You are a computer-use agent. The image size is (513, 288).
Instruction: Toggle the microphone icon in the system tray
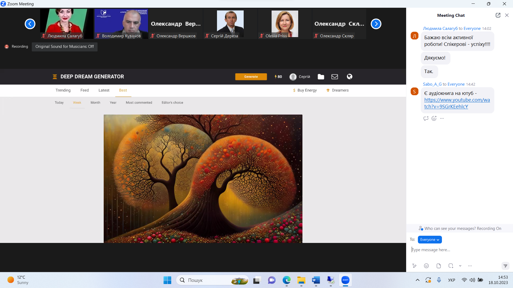pos(439,280)
